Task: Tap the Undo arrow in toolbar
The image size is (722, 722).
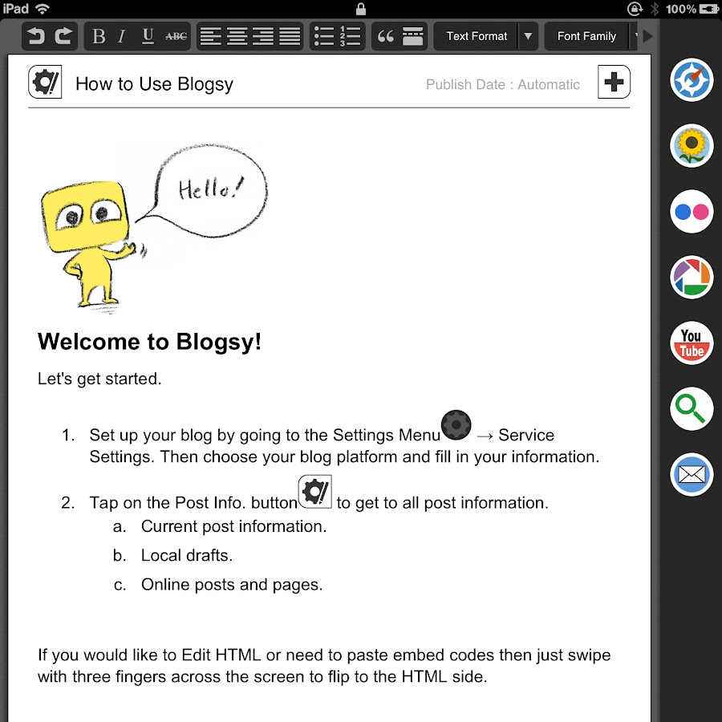Action: pos(36,36)
